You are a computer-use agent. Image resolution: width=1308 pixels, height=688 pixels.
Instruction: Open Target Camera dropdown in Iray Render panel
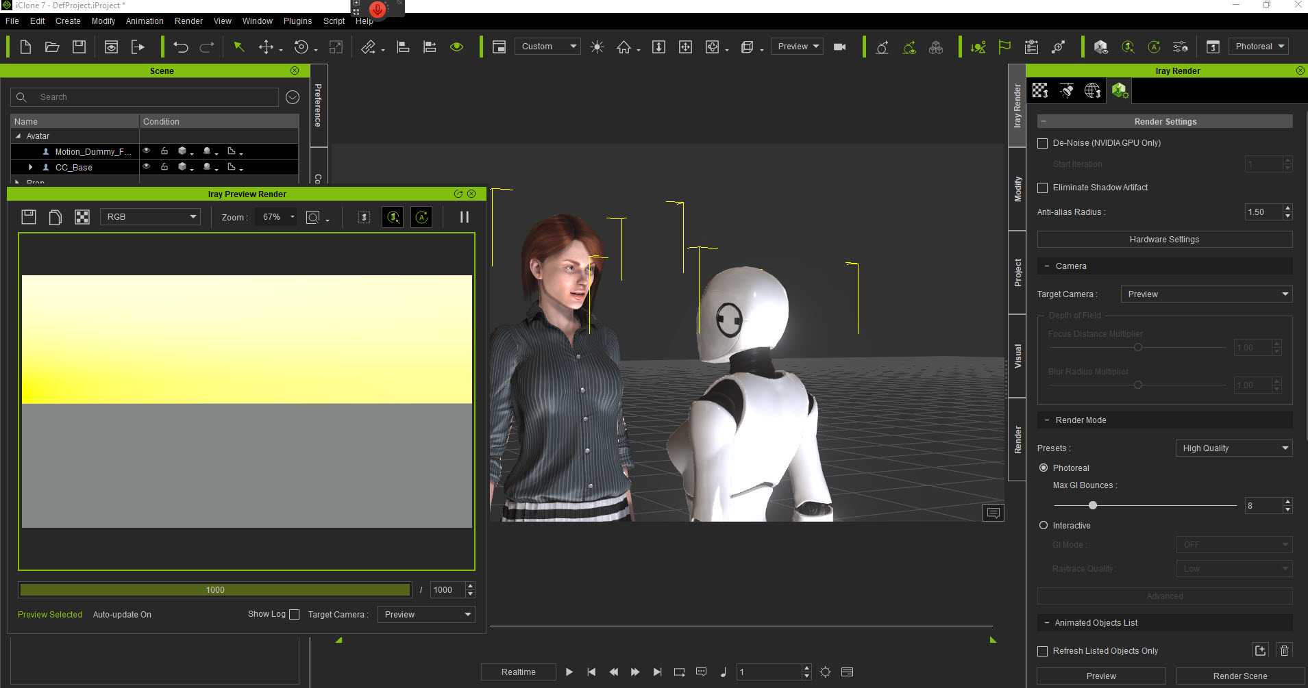pyautogui.click(x=1207, y=294)
